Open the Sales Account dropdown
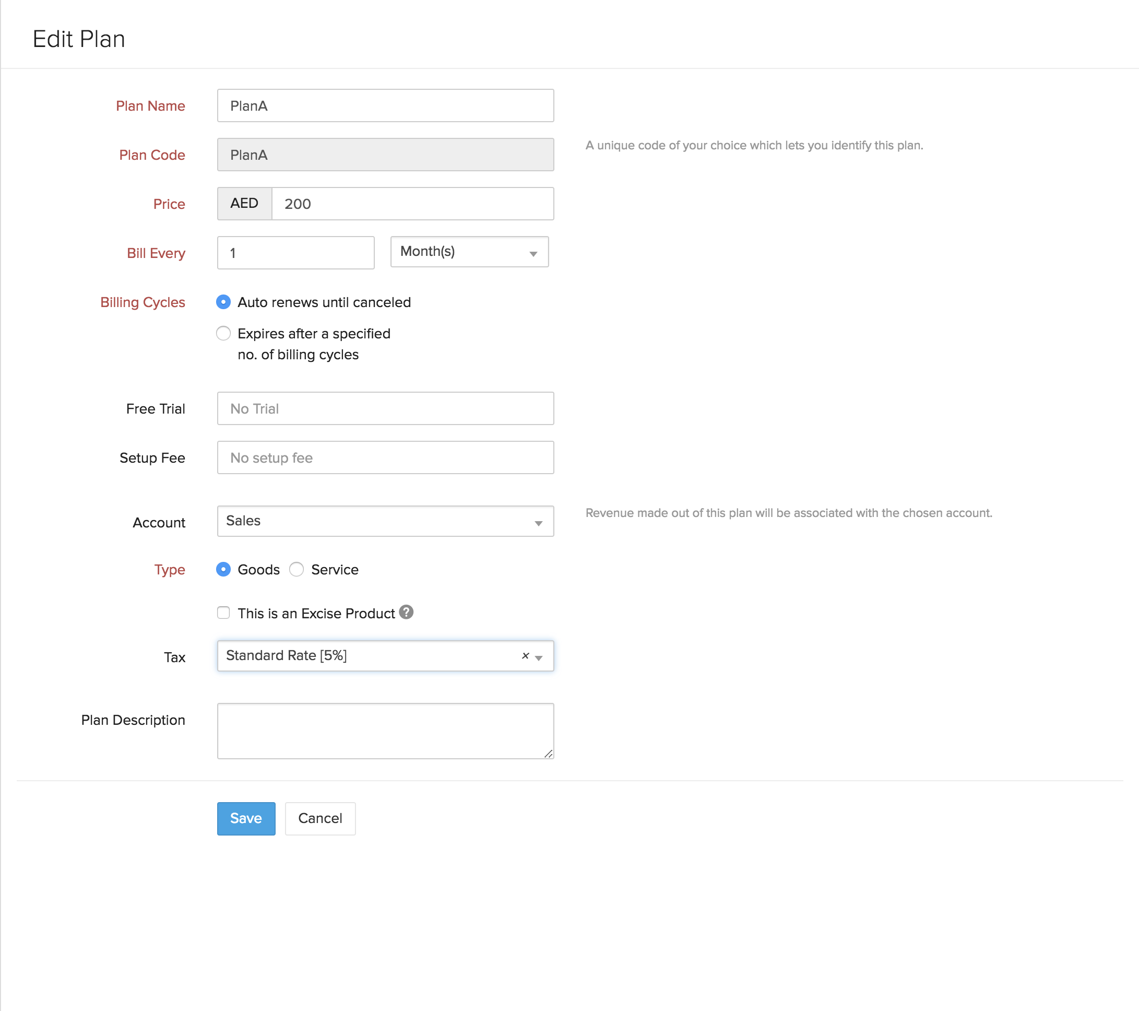 [x=385, y=521]
